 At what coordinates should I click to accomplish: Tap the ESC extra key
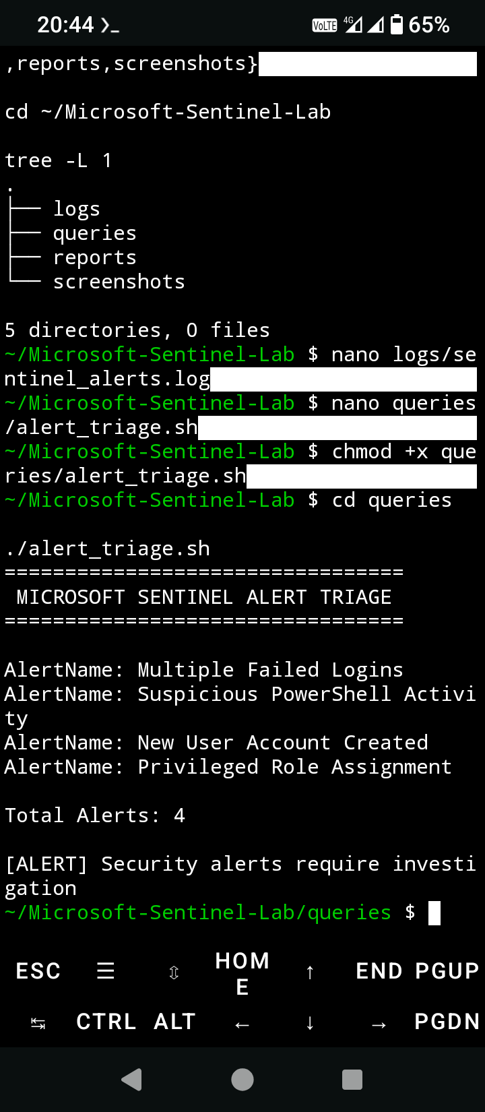[x=38, y=971]
